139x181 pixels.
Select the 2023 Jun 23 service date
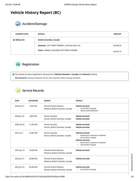pos(20,167)
